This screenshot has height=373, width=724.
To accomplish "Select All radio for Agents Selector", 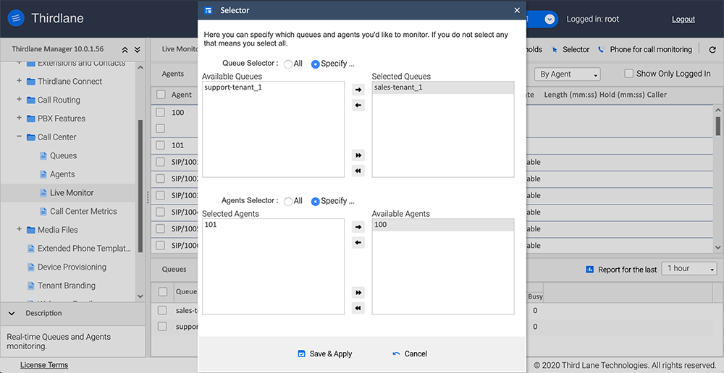I will (288, 202).
